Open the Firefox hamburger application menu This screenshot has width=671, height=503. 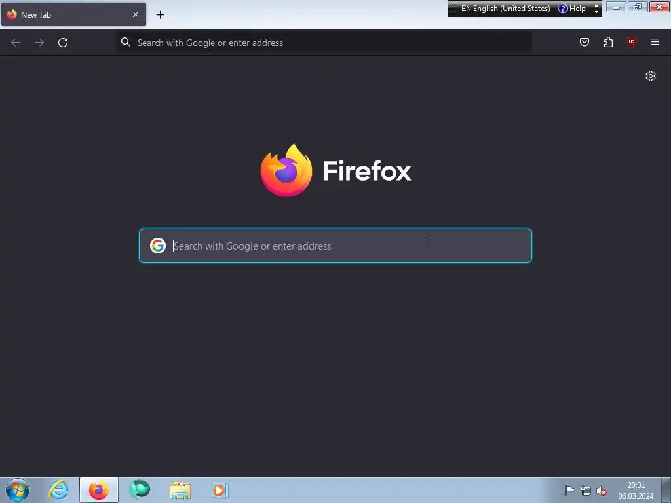tap(655, 42)
